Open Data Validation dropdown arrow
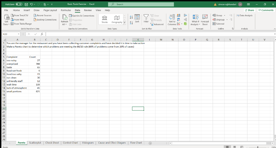 tap(182, 24)
